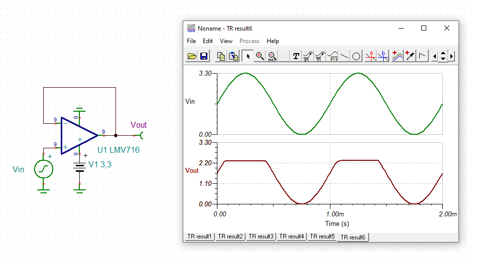477x261 pixels.
Task: Click the add curve icon with plus
Action: click(397, 56)
